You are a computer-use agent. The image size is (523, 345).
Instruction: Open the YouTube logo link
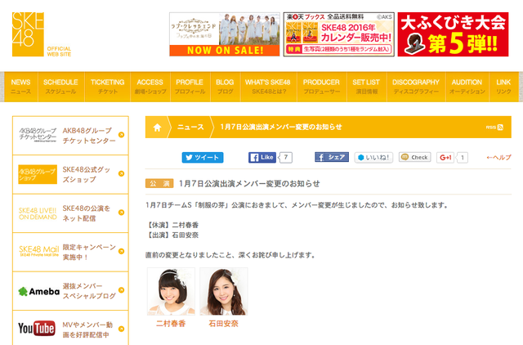click(37, 329)
